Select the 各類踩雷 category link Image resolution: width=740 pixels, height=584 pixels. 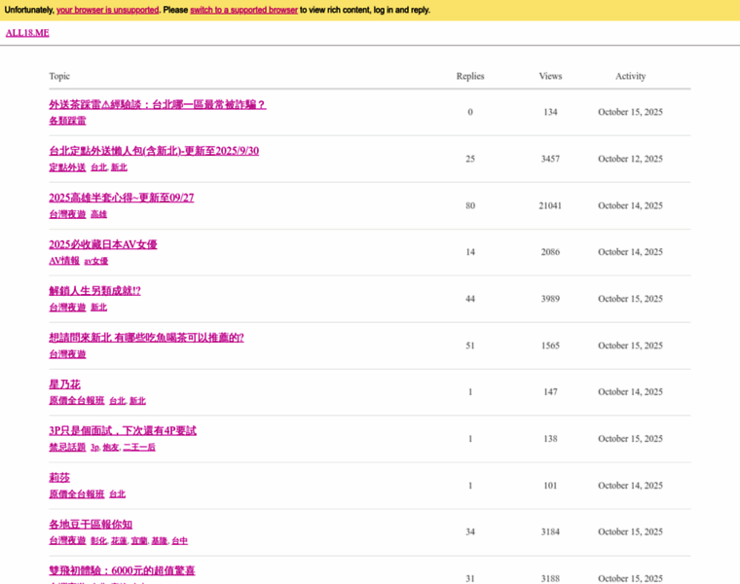coord(67,121)
